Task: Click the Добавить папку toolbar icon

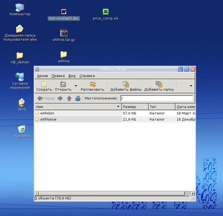Action: (159, 84)
